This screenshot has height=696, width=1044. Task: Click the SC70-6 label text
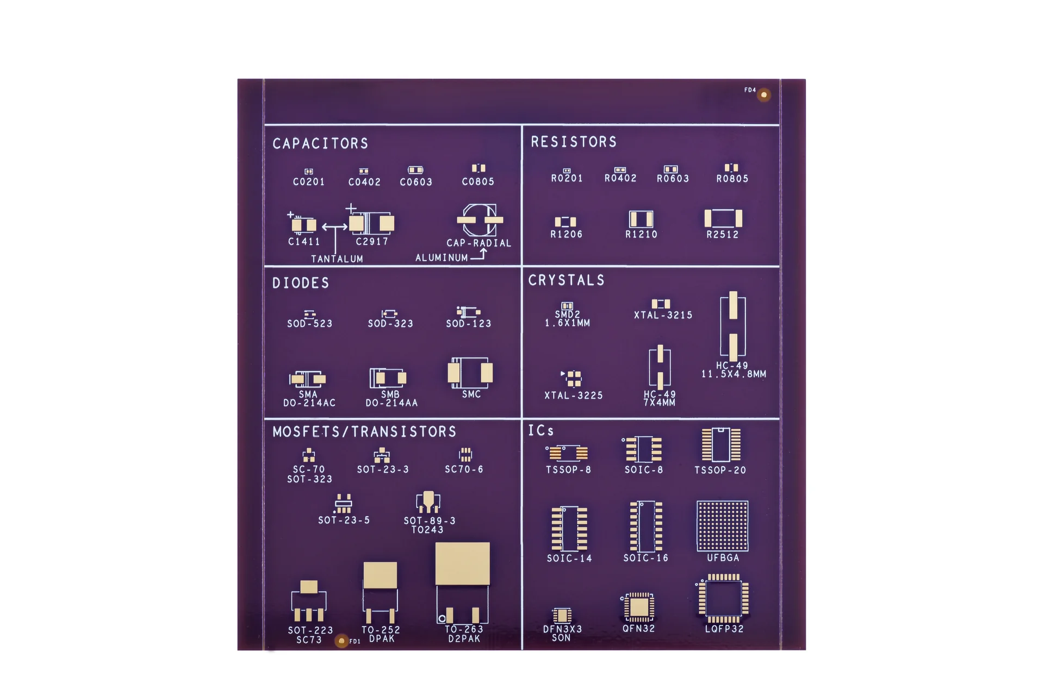[x=464, y=469]
